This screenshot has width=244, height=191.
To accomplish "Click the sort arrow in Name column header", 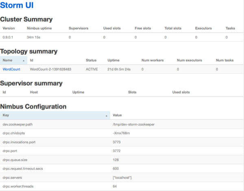I will click(24, 61).
